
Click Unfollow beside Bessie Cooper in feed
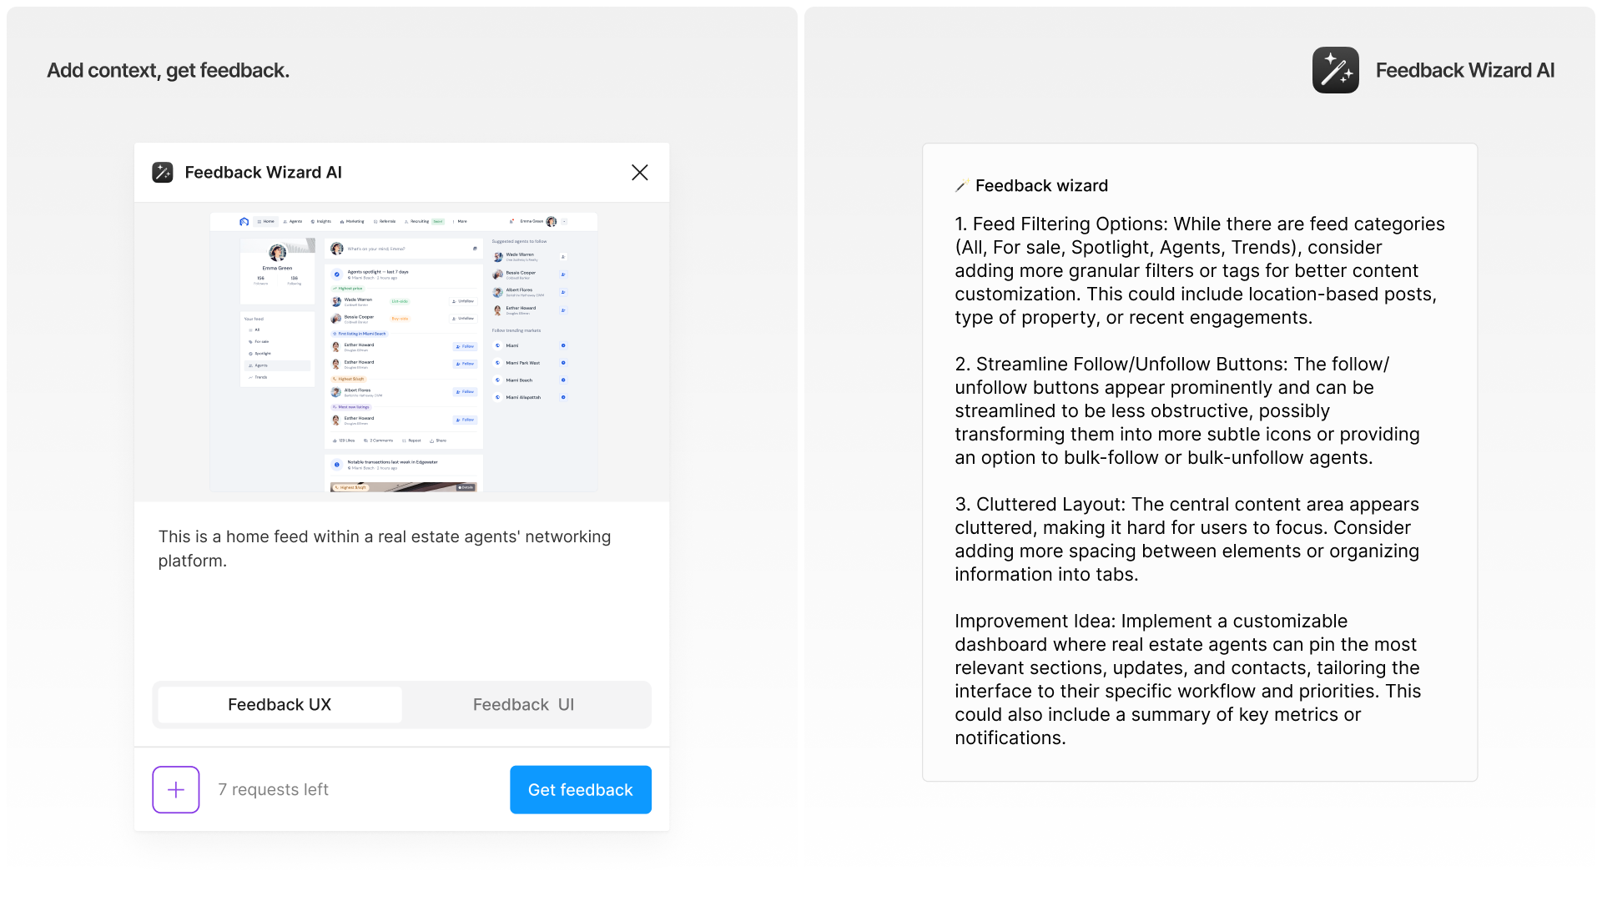point(463,318)
